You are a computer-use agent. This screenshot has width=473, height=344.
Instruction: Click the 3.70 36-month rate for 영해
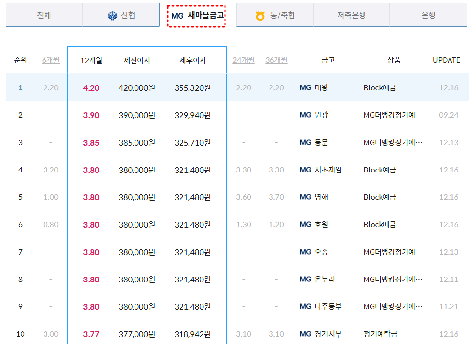[276, 197]
